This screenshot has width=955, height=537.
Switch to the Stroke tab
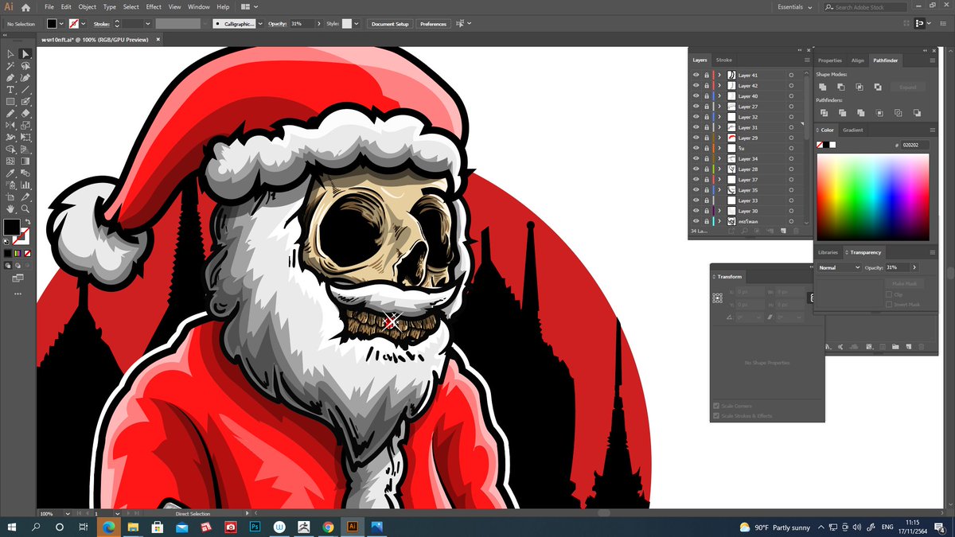[x=724, y=60]
